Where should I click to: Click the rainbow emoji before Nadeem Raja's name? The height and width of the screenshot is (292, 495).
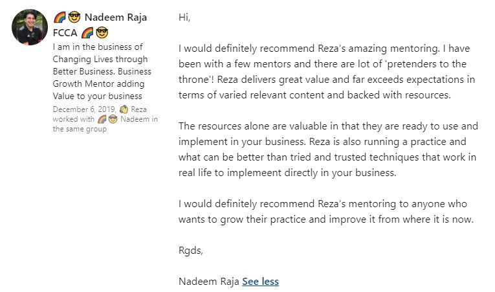click(x=60, y=17)
